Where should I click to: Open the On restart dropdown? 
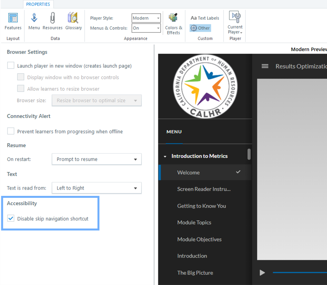click(x=97, y=159)
